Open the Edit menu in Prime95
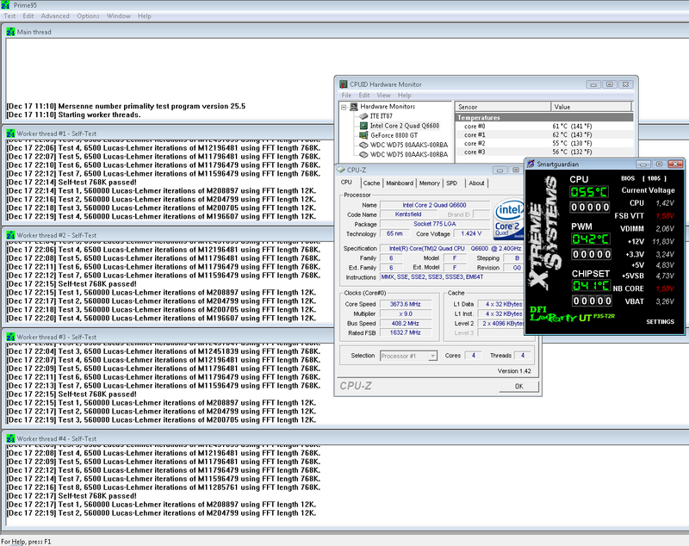This screenshot has height=546, width=689. [28, 16]
